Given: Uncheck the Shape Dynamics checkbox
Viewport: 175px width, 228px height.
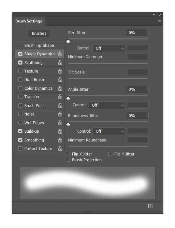Looking at the screenshot, I should pos(20,54).
